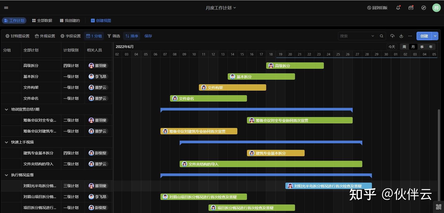Switch timeline scale to 季 (quarter)
The height and width of the screenshot is (213, 444).
422,47
